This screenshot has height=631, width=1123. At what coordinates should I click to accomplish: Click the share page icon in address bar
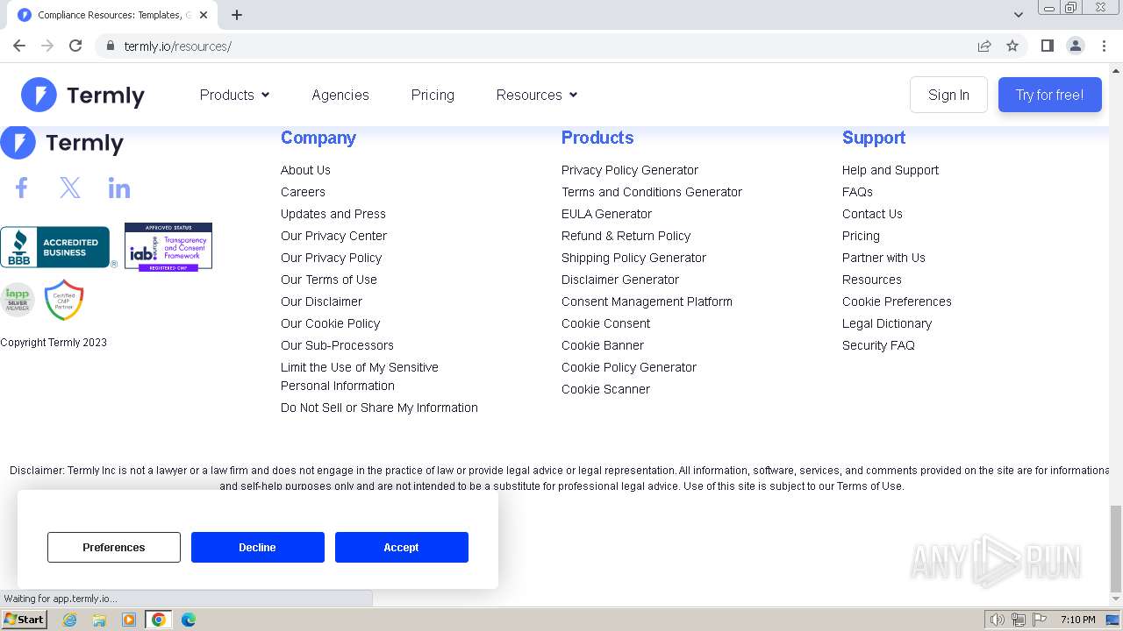984,46
